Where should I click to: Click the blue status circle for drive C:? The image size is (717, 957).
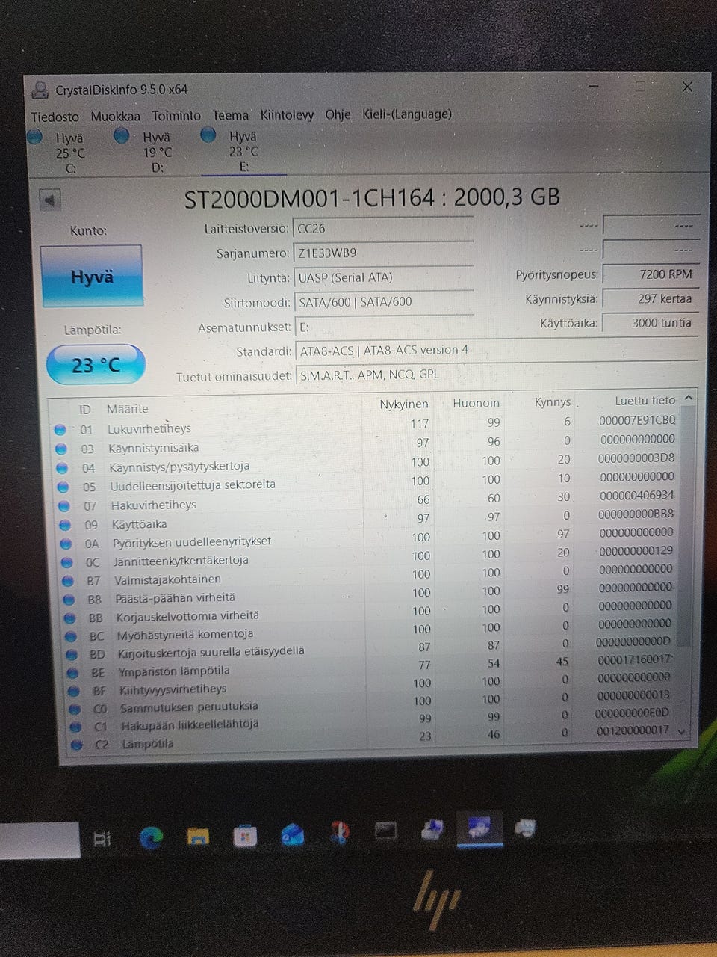click(34, 137)
